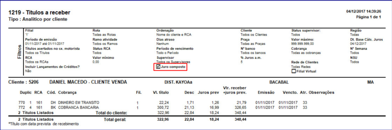The width and height of the screenshot is (392, 130).
Task: Select client name "DANIEL MACEDO - CLIENTE VENDA"
Action: tap(88, 82)
